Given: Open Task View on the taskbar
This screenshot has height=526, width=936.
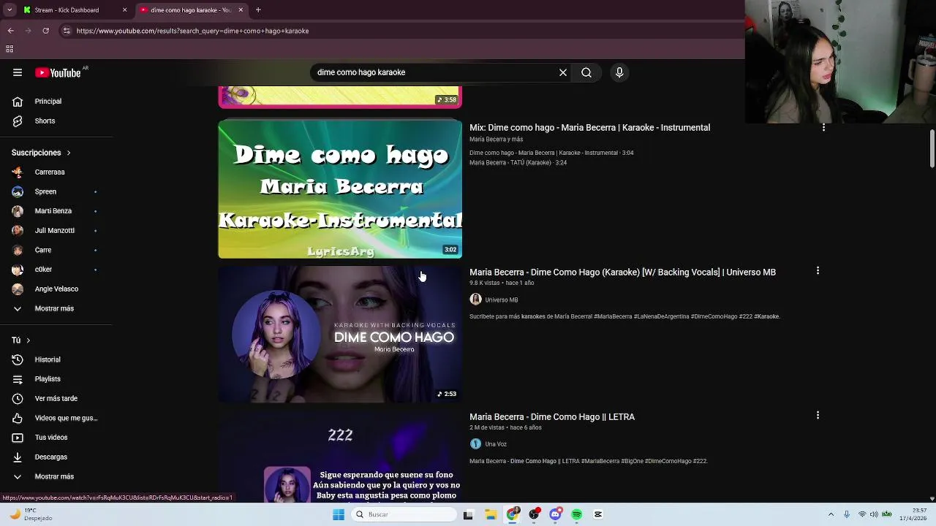Looking at the screenshot, I should pos(468,514).
